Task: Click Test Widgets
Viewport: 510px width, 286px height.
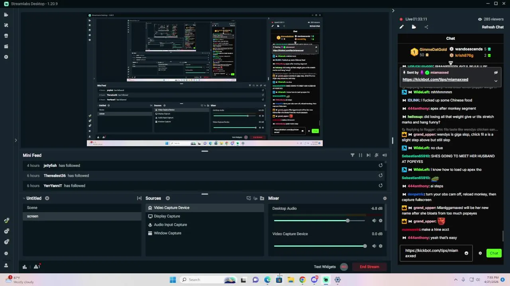Action: (325, 267)
